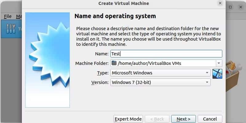Click the Type: label
This screenshot has width=246, height=123.
(103, 73)
